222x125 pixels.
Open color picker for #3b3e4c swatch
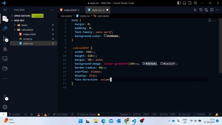click(144, 63)
